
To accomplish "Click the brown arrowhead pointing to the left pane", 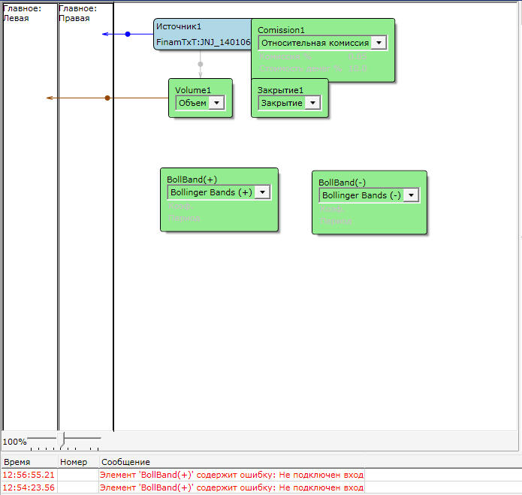I will [x=50, y=98].
